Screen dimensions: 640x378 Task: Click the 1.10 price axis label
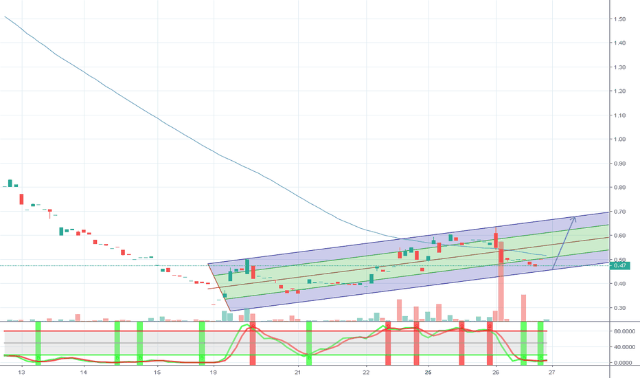coord(619,115)
